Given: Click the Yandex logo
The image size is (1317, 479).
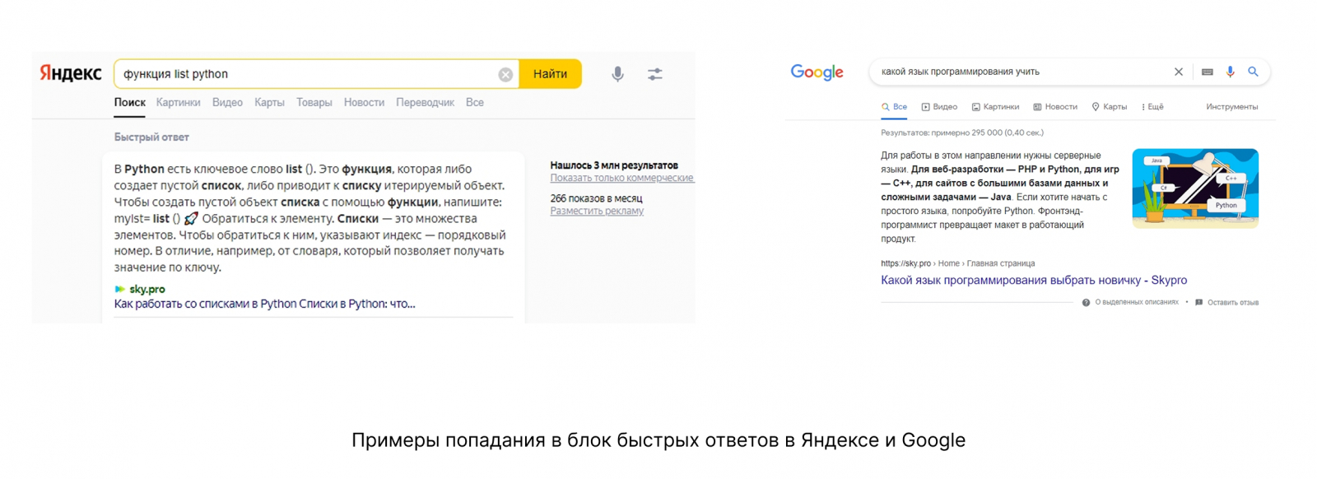Looking at the screenshot, I should click(x=71, y=73).
